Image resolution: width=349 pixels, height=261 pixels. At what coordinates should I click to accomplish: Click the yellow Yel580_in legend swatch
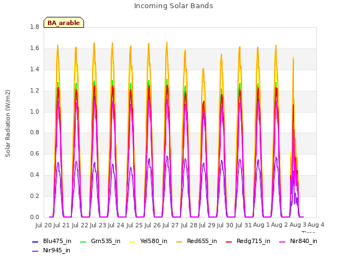click(x=132, y=241)
